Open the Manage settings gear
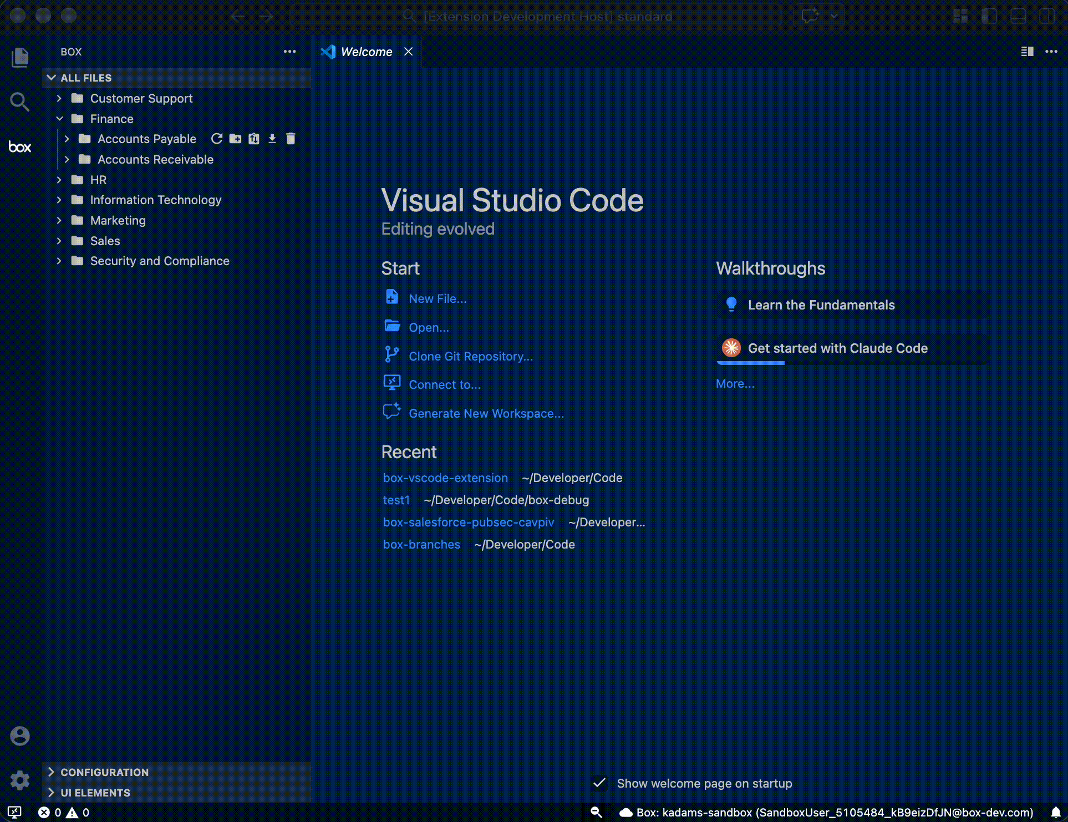 click(20, 780)
